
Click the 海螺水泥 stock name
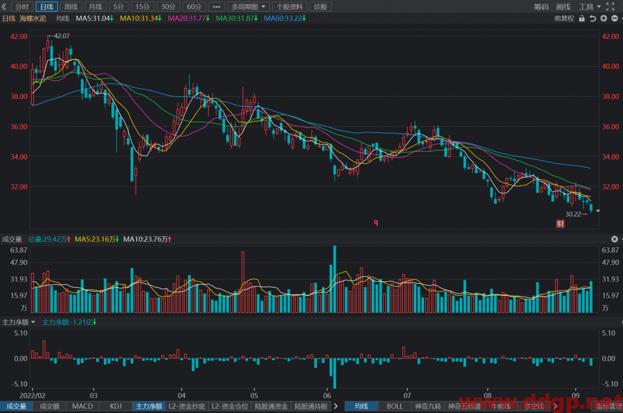pyautogui.click(x=33, y=18)
